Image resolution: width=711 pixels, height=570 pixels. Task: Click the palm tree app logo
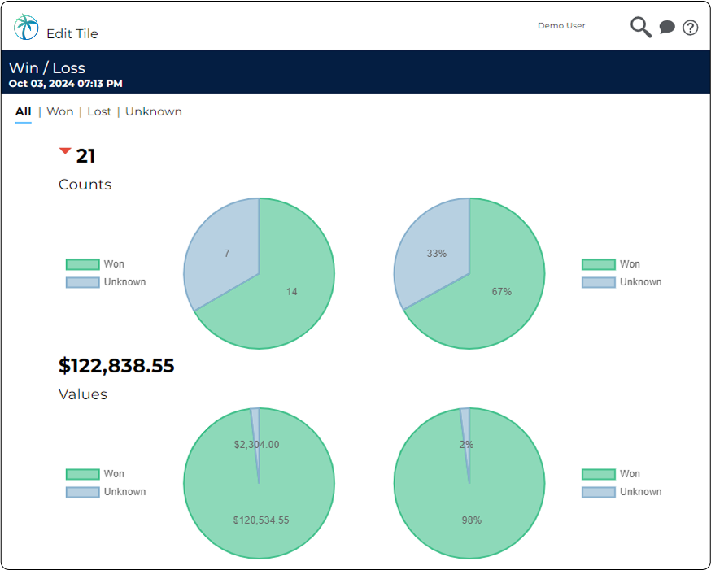click(25, 27)
